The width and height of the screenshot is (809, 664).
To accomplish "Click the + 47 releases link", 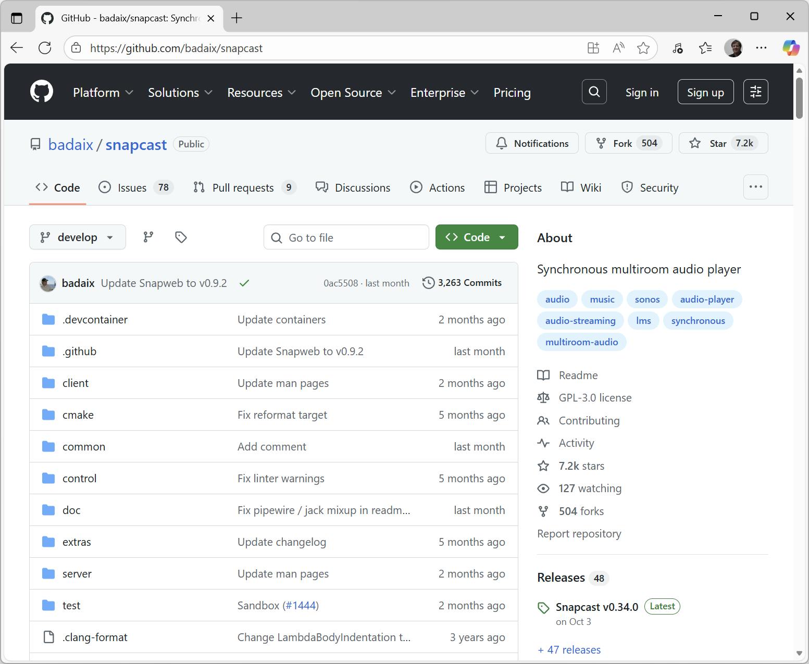I will pyautogui.click(x=569, y=650).
